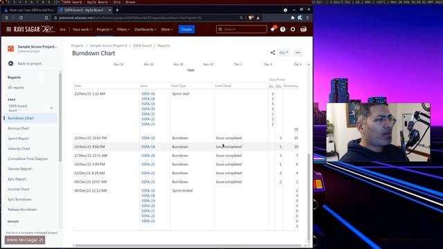Expand the Dashboards dropdown
The width and height of the screenshot is (443, 249).
145,29
